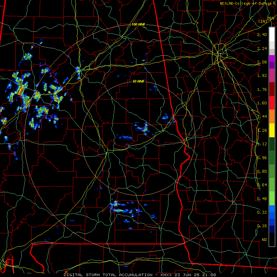Click the 1.92 legend value
Viewport: 277px width, 277px height.
tap(262, 76)
